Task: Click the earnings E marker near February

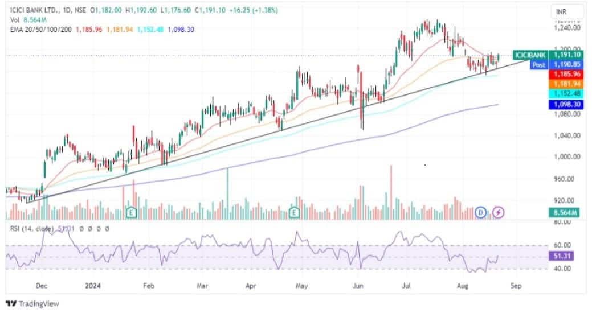Action: point(131,212)
